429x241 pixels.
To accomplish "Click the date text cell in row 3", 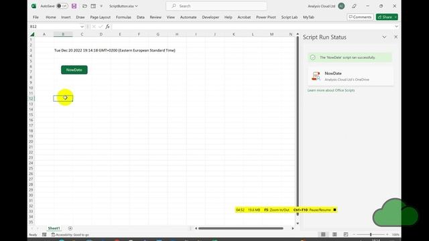I will (x=115, y=50).
